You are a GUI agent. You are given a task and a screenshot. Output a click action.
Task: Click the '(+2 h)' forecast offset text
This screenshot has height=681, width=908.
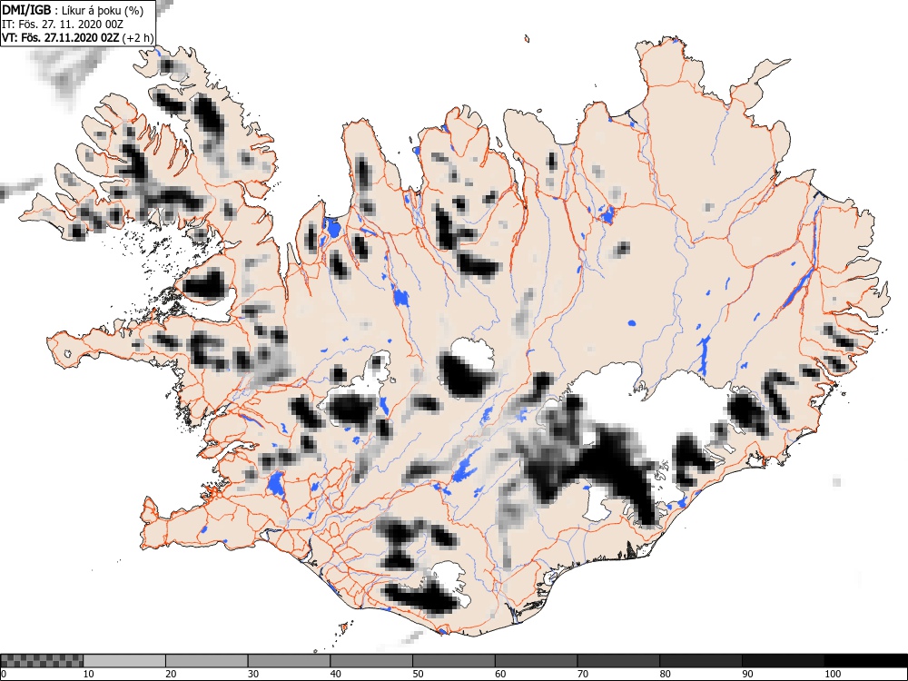point(138,38)
